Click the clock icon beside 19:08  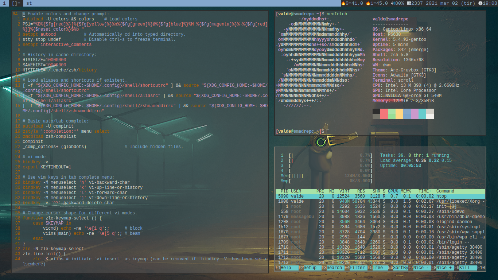(480, 3)
